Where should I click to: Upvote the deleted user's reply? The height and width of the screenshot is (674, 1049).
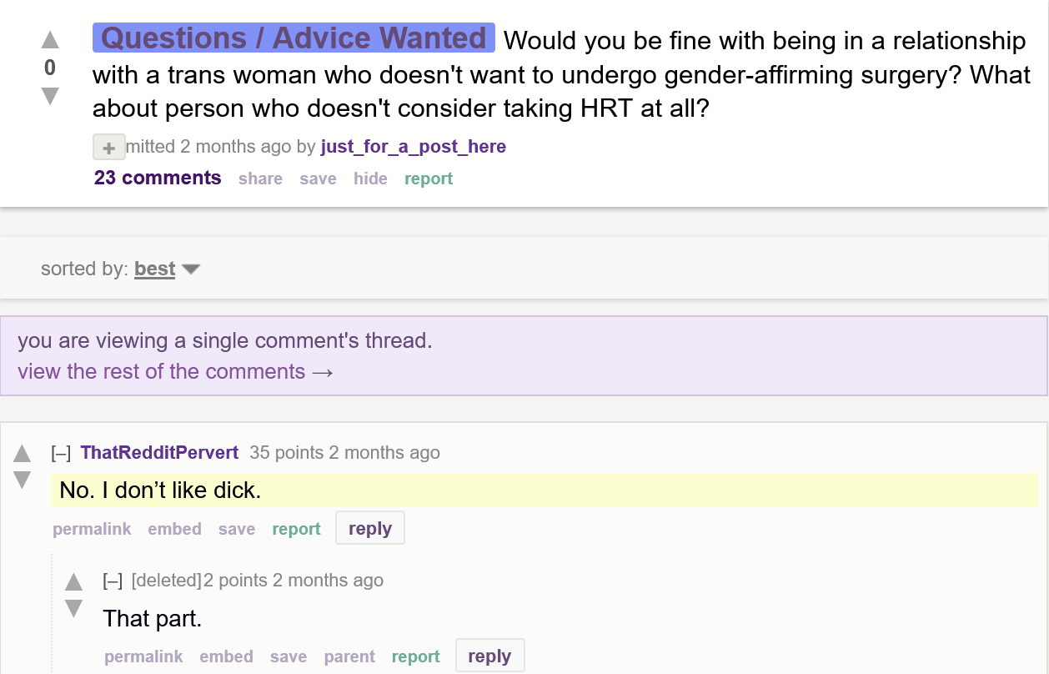pyautogui.click(x=74, y=581)
